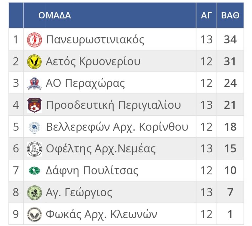The image size is (252, 226).
Task: Sort table by ΑΓ column header
Action: 206,15
